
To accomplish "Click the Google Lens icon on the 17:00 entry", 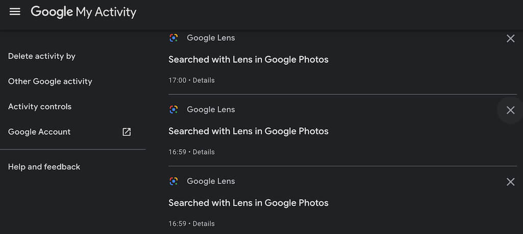I will click(174, 38).
